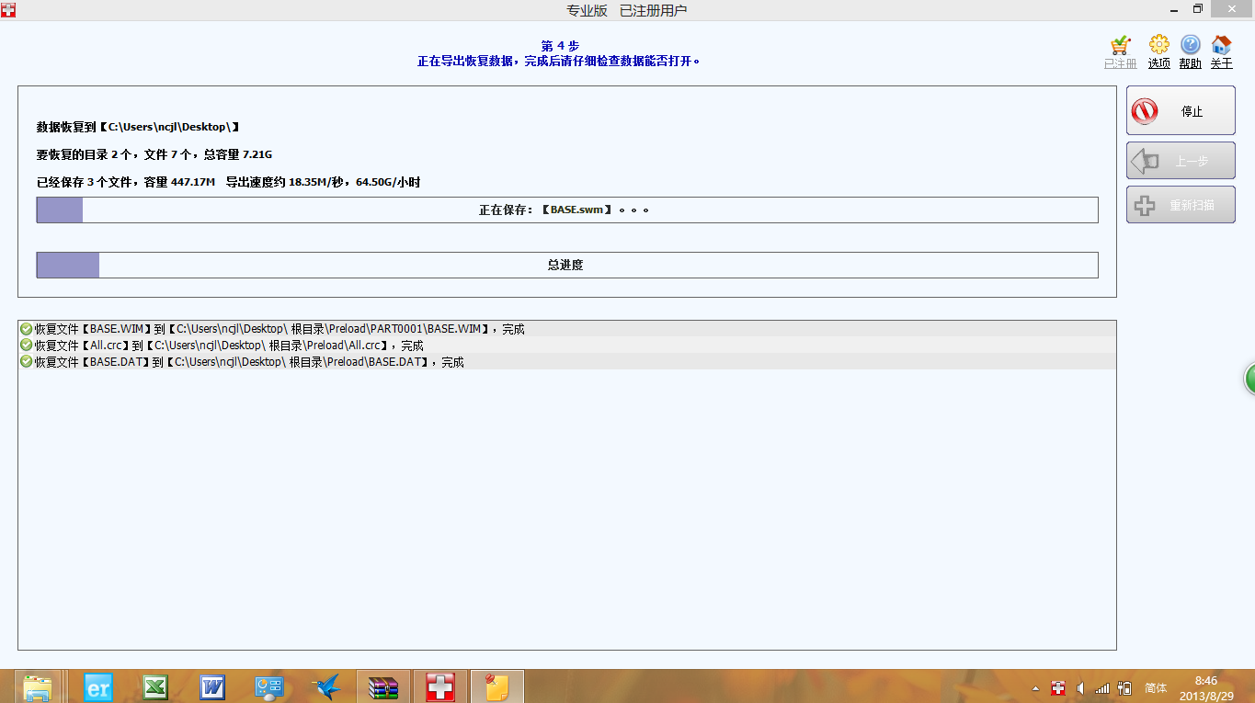This screenshot has height=703, width=1255.
Task: Open 选项 options via the gear icon
Action: (1158, 46)
